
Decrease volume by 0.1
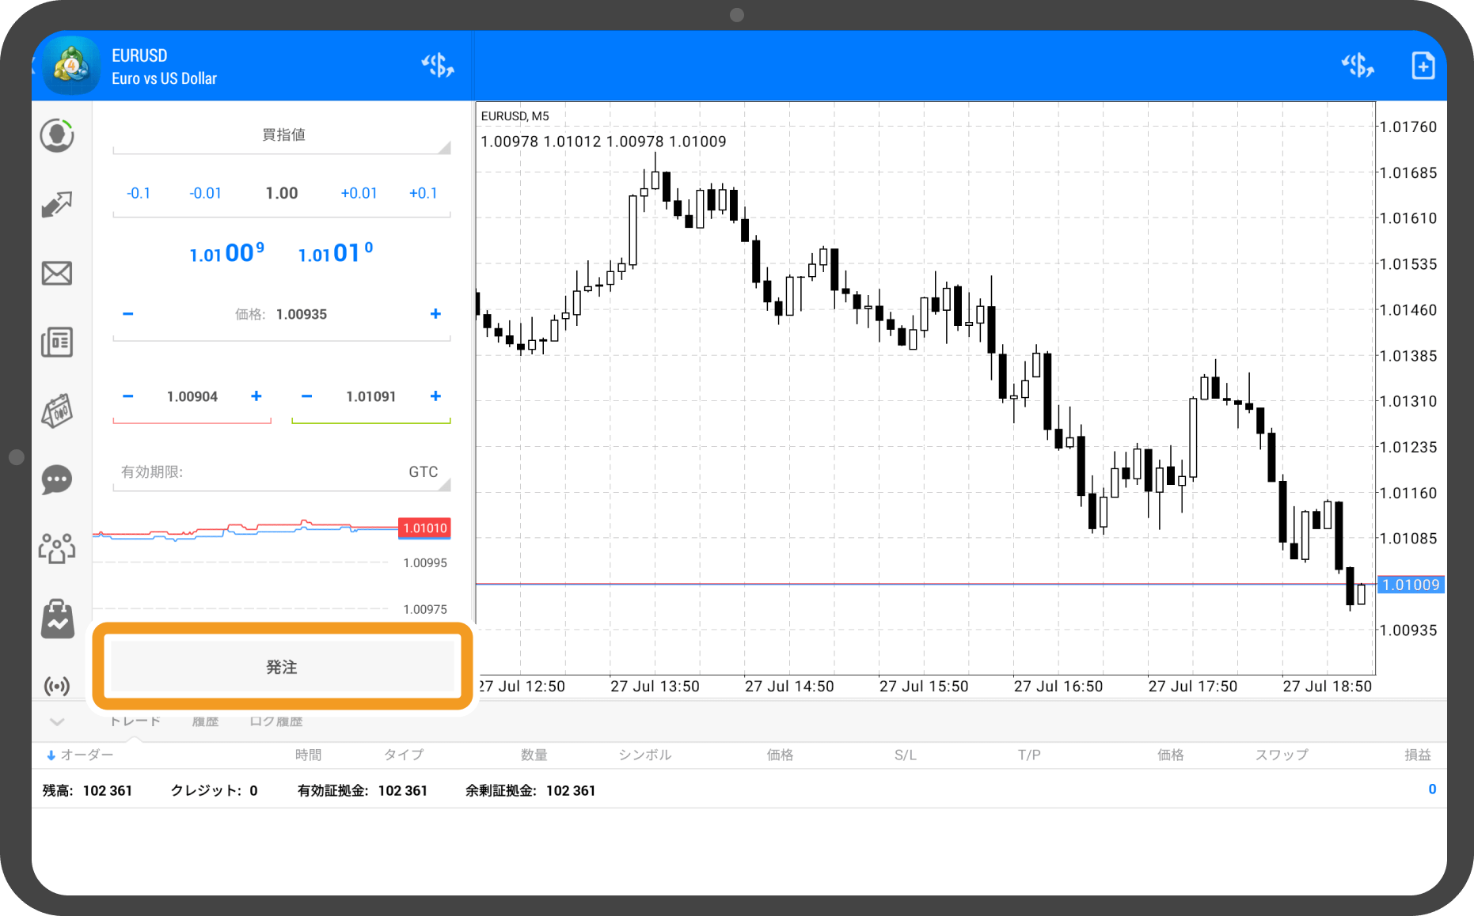[139, 193]
